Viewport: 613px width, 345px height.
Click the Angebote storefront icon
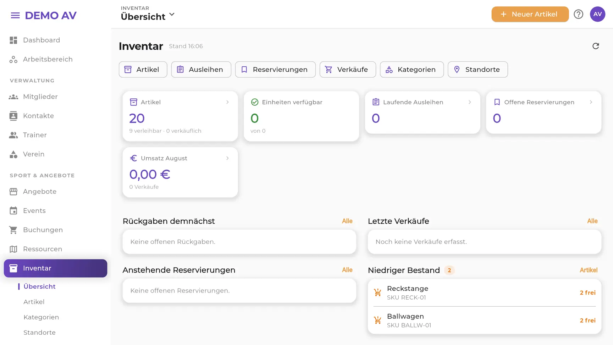point(13,191)
